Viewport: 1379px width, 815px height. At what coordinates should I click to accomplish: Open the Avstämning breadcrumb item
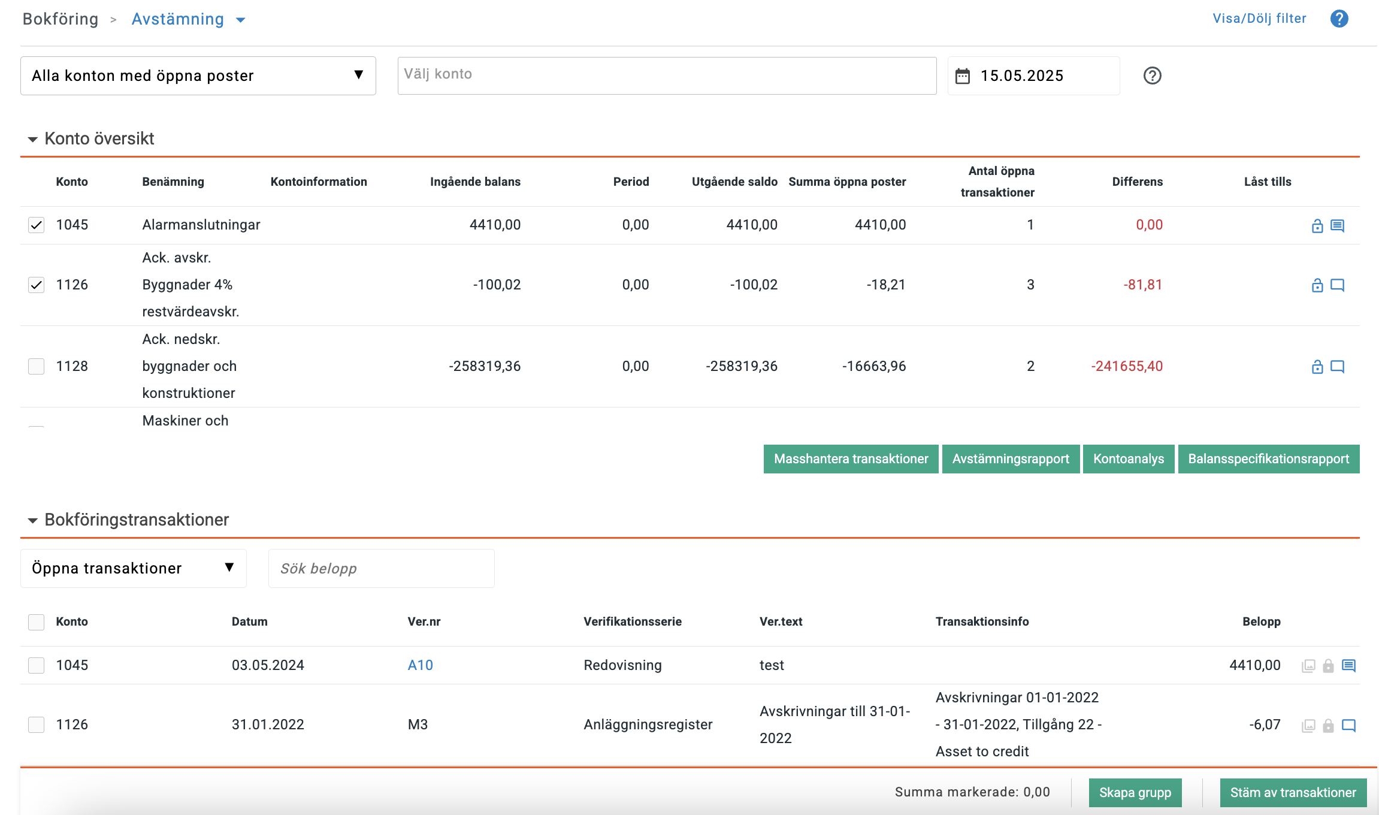(178, 19)
